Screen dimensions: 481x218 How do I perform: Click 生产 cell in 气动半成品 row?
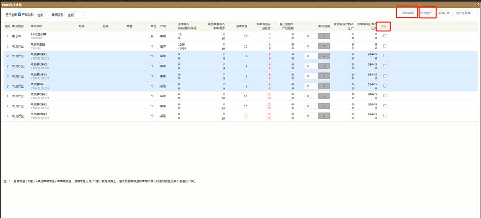point(163,46)
